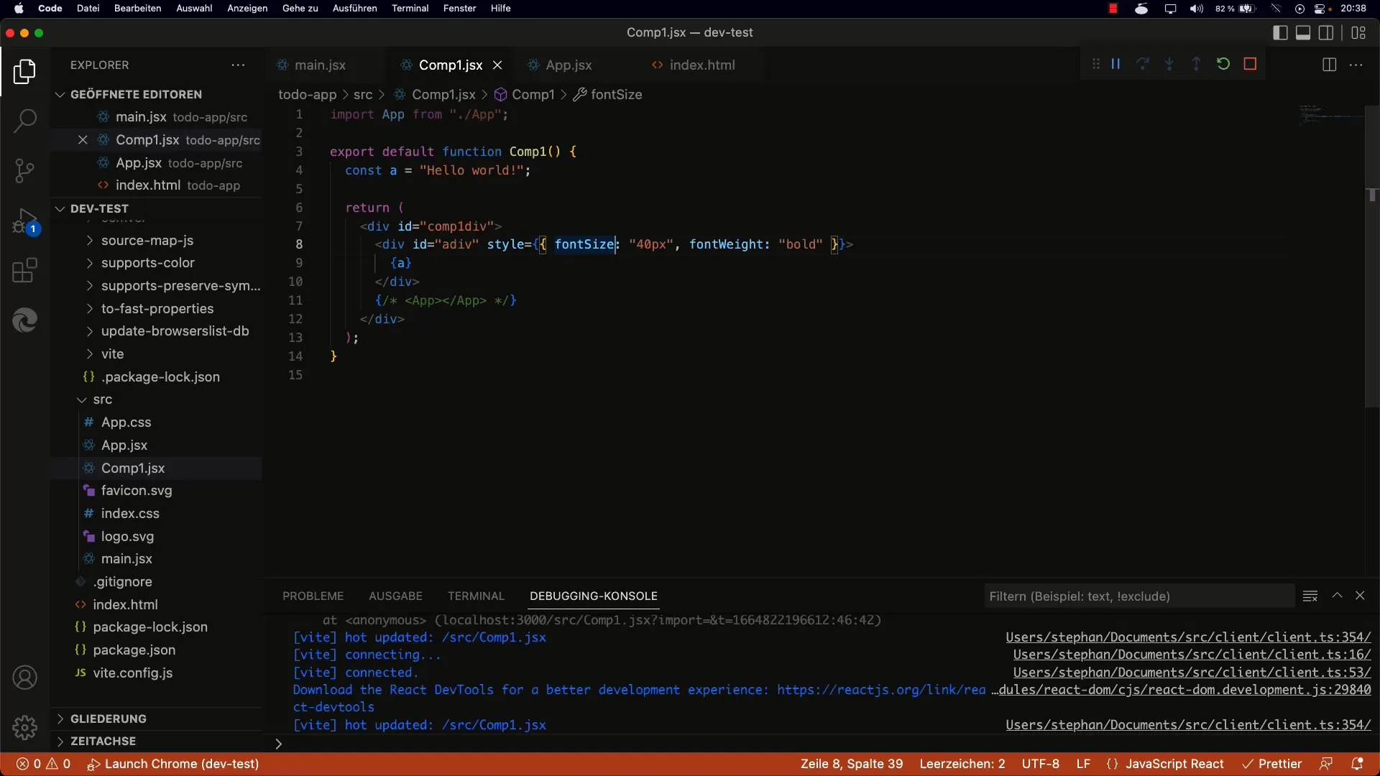This screenshot has height=776, width=1380.
Task: Show errors and warnings count
Action: click(x=43, y=764)
